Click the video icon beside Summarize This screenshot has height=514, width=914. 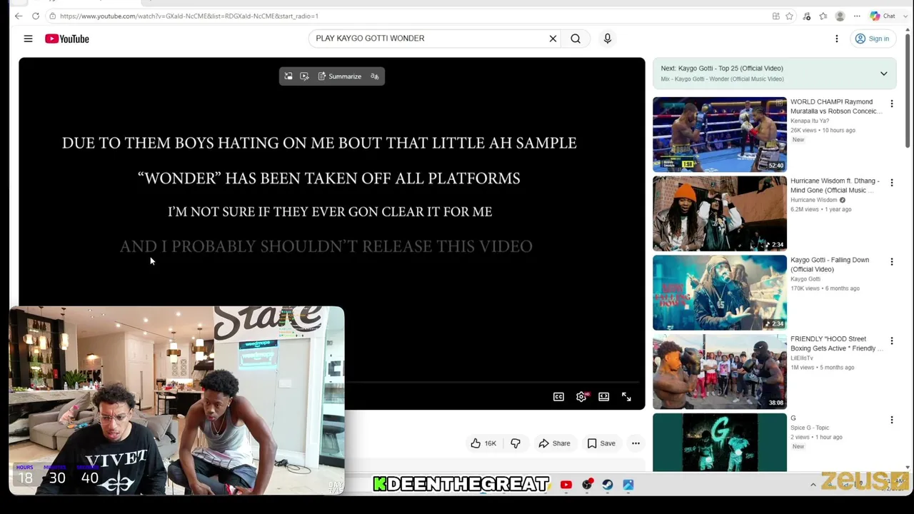coord(304,76)
